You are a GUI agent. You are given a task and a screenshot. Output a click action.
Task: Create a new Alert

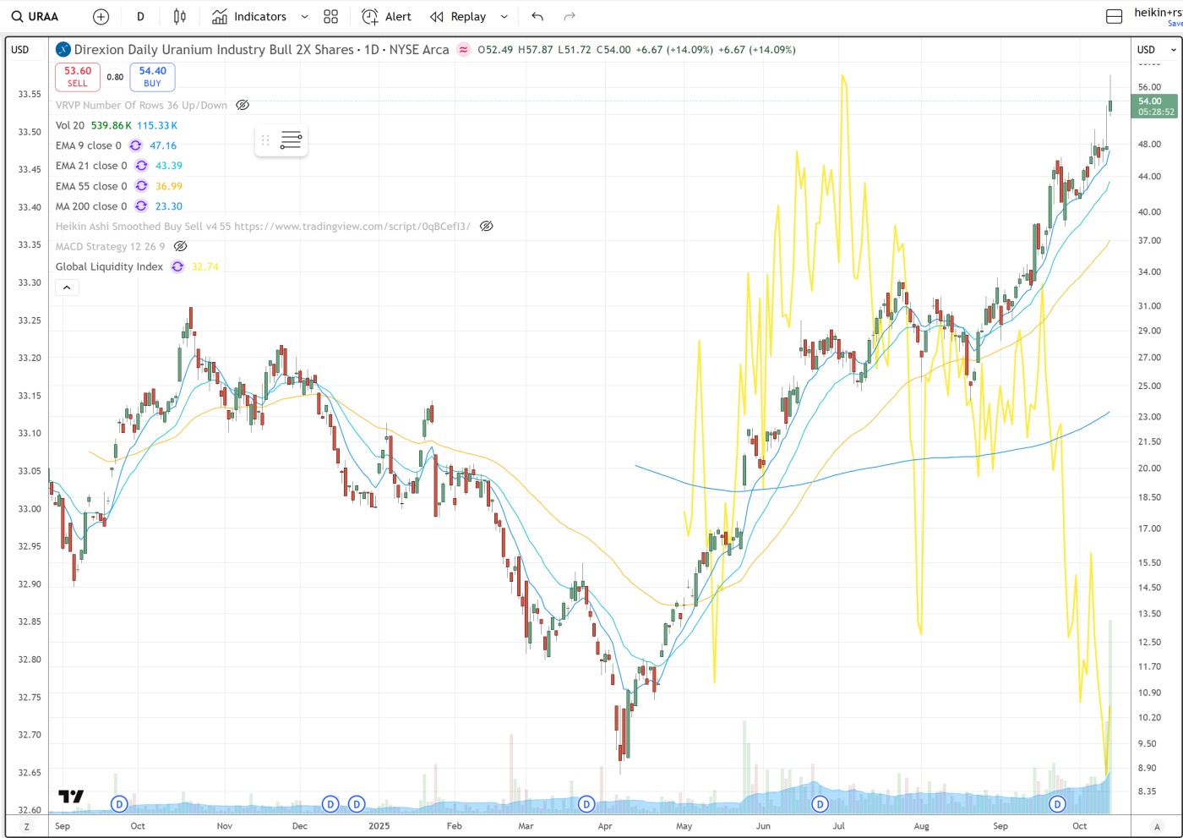tap(386, 17)
